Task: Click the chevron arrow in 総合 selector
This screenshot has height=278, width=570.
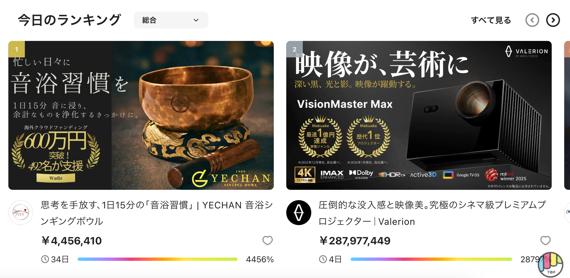Action: point(196,20)
